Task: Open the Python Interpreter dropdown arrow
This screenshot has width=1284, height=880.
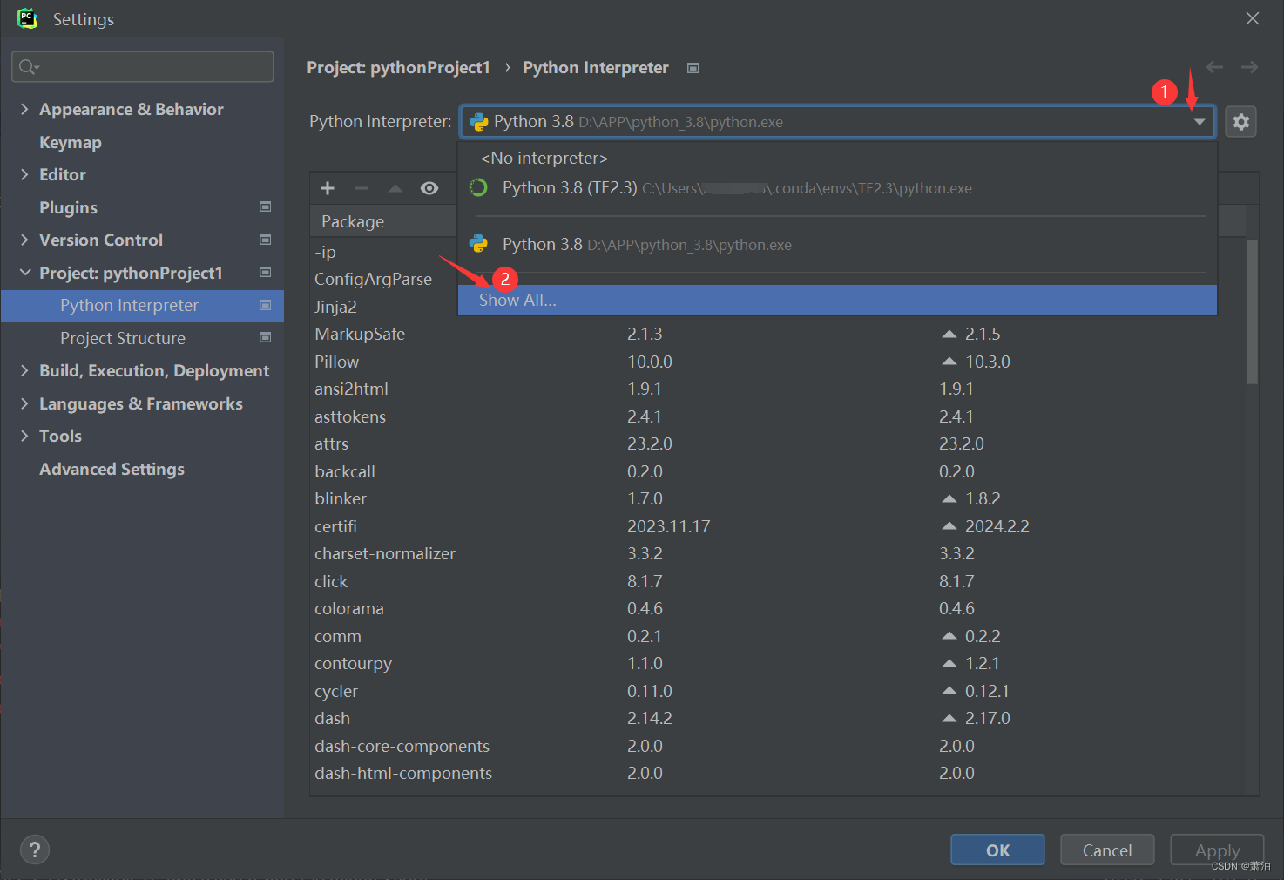Action: [1200, 122]
